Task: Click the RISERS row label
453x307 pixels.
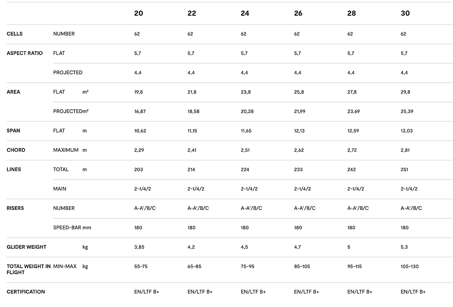Action: tap(15, 208)
